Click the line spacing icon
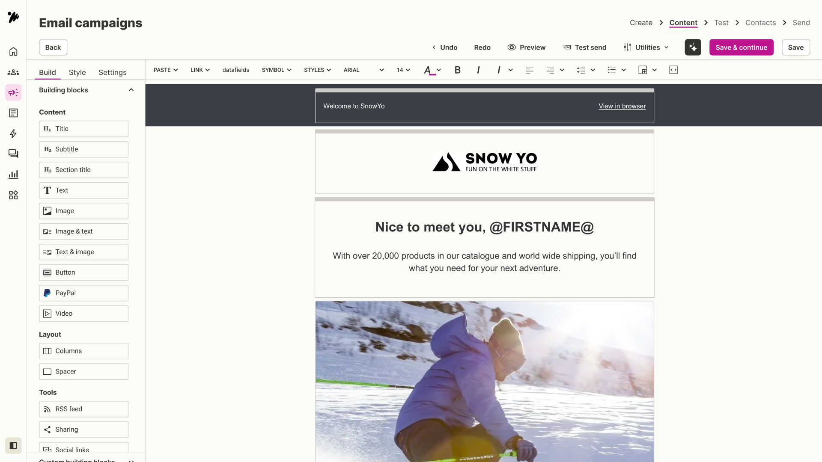822x462 pixels. point(581,70)
